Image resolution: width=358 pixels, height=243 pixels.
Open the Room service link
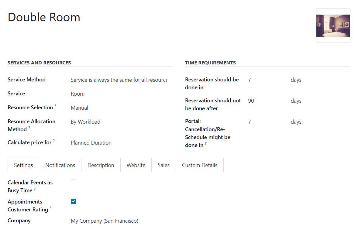pyautogui.click(x=77, y=94)
